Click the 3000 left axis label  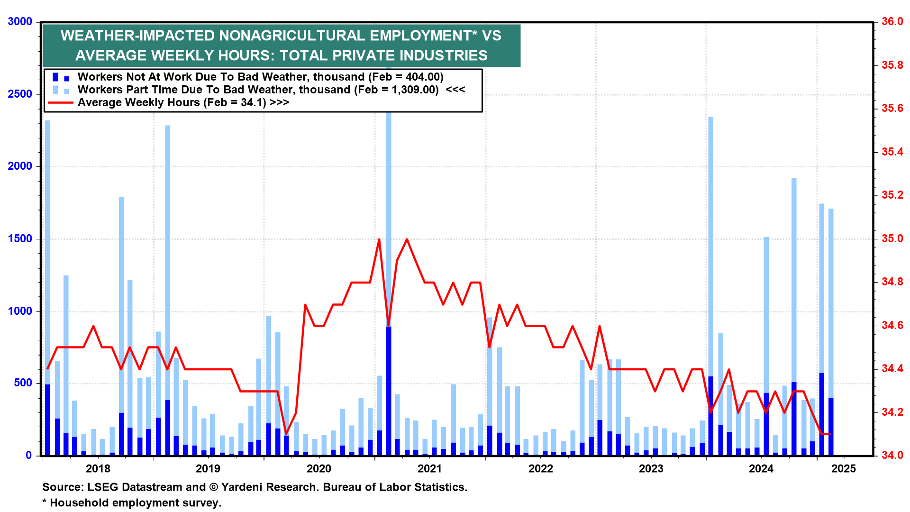point(20,22)
